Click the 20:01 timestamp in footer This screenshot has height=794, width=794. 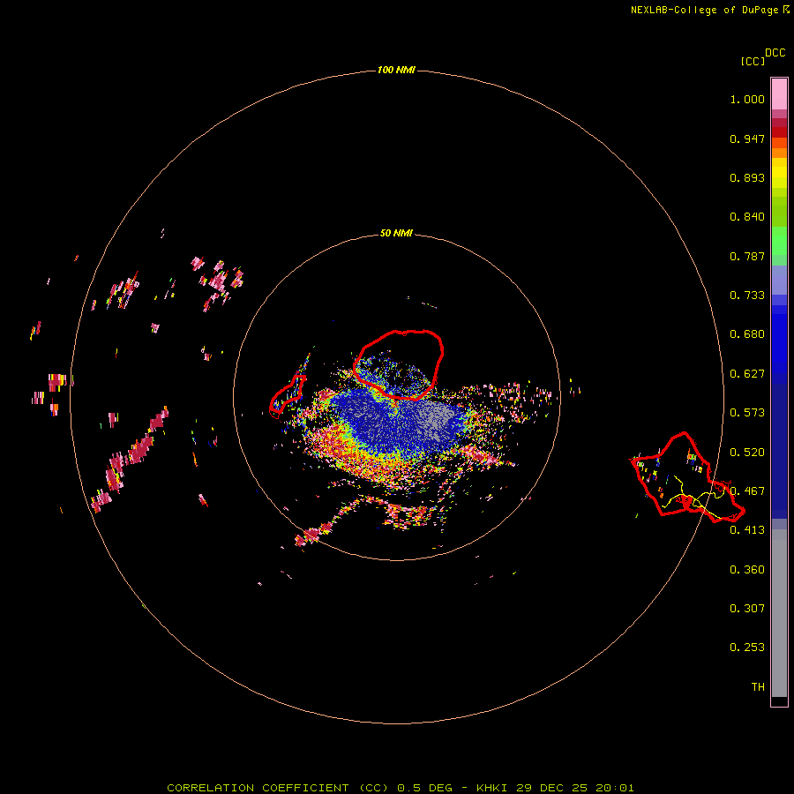pyautogui.click(x=615, y=788)
